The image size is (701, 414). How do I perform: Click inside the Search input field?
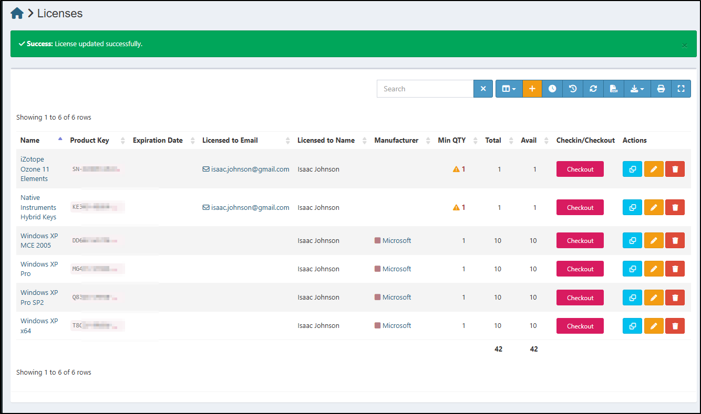pyautogui.click(x=425, y=89)
